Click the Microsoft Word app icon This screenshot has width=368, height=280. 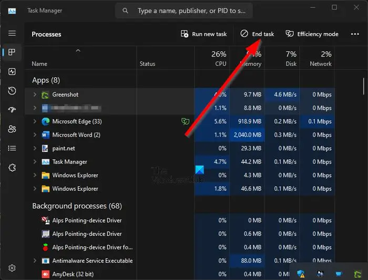click(x=45, y=135)
